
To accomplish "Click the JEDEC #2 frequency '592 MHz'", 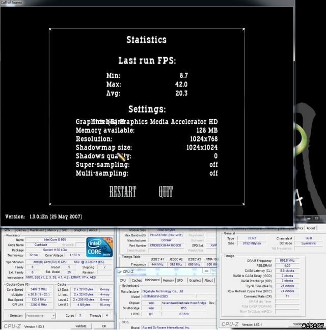I will pyautogui.click(x=176, y=264).
